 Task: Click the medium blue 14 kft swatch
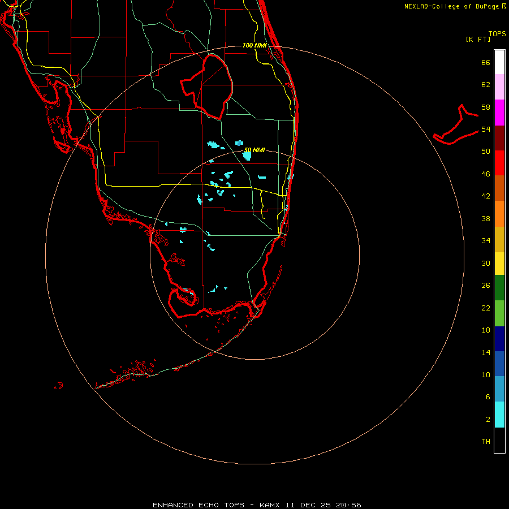(x=499, y=364)
